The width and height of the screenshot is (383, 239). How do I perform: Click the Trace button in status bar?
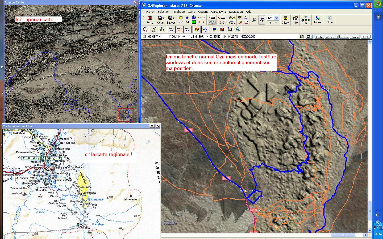355,37
